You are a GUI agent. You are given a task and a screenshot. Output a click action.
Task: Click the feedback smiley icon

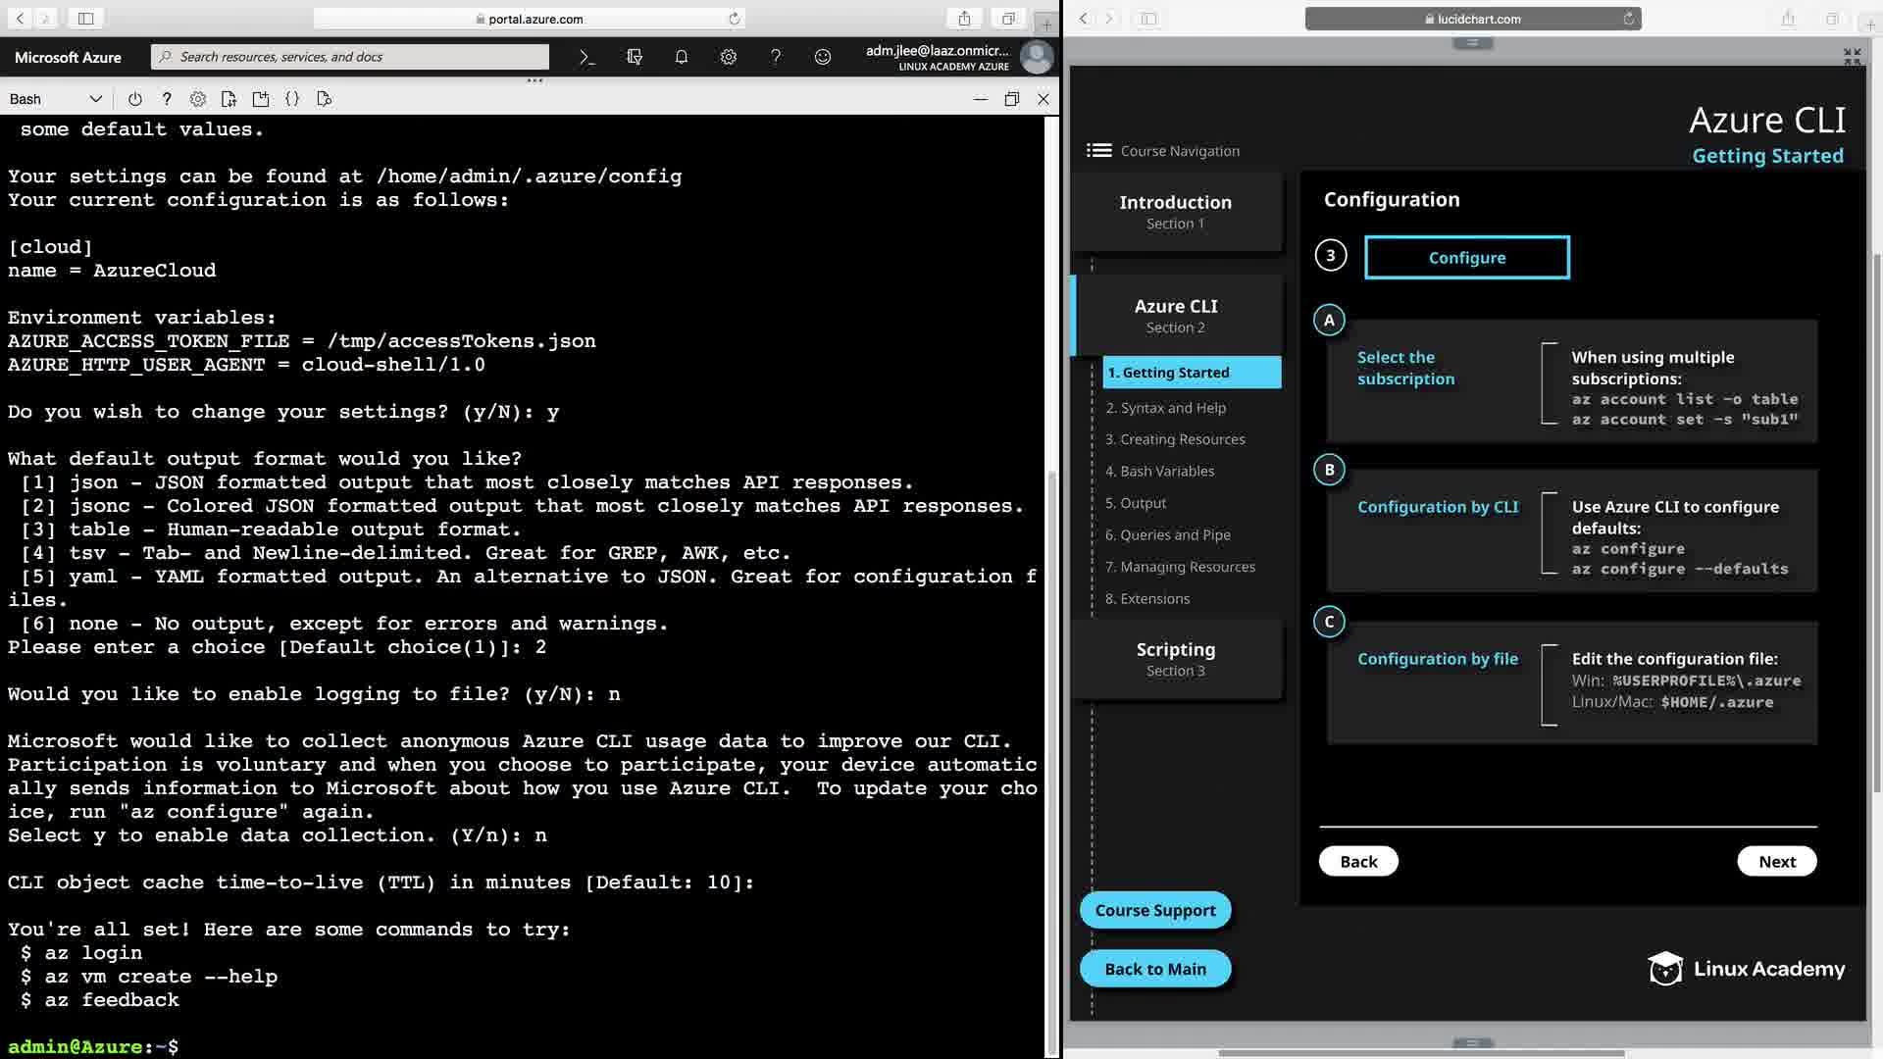click(x=822, y=57)
